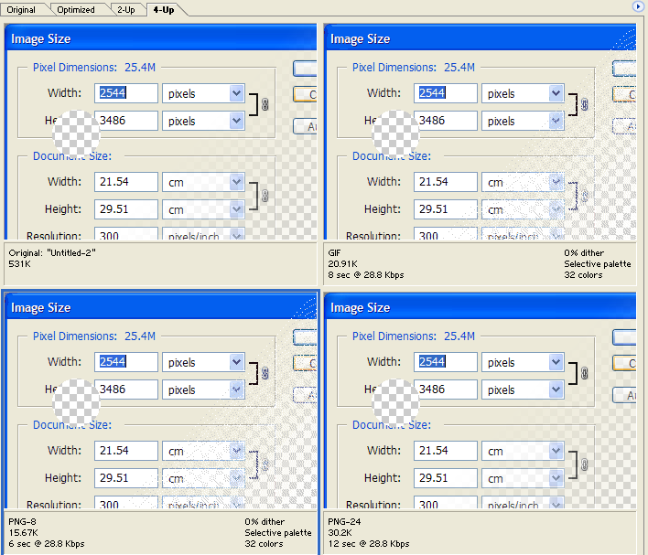Open Width pixels dropdown in Original pane
The image size is (648, 555).
tap(236, 93)
